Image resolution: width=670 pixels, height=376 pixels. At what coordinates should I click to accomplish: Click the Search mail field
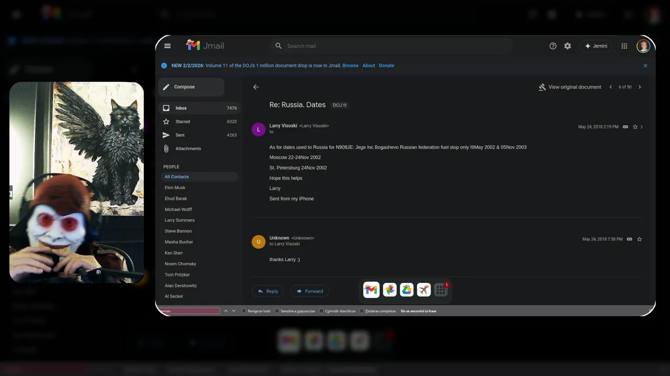393,46
